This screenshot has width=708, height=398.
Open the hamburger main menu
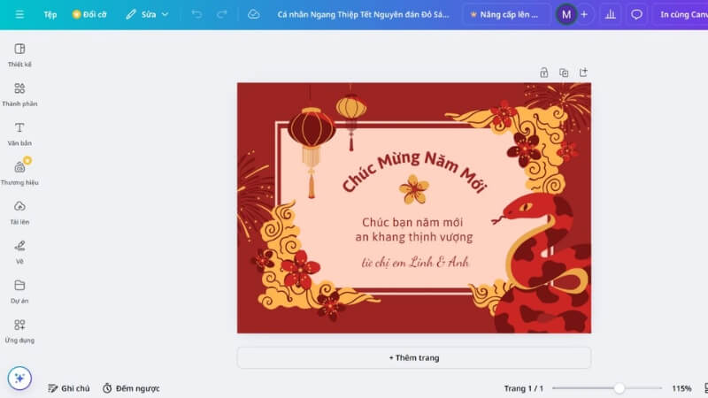19,14
